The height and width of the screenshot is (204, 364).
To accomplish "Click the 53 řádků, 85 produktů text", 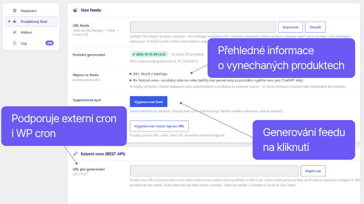I will click(x=187, y=54).
